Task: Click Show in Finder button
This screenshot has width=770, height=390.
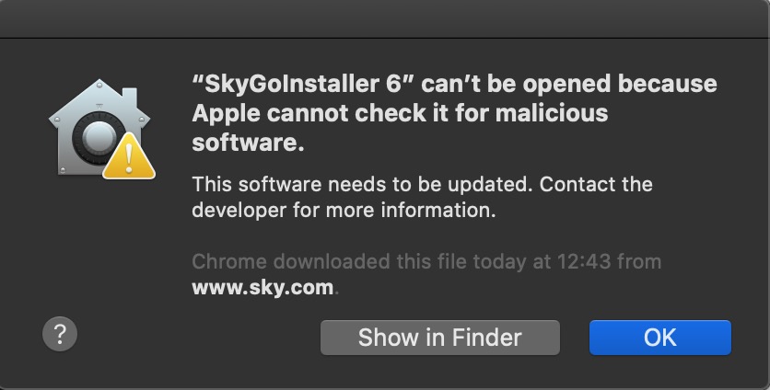Action: click(x=439, y=338)
